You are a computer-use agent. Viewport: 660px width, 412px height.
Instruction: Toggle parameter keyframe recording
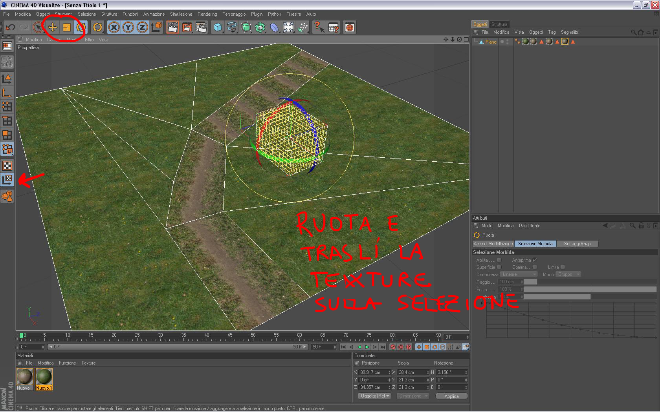[442, 347]
